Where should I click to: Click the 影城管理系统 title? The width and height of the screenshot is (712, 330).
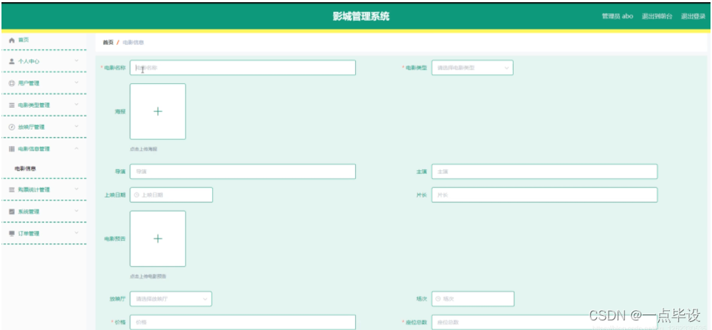coord(361,17)
